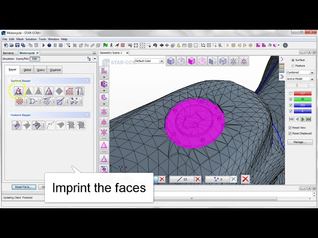The image size is (318, 238).
Task: Click the Reset Parts... button
Action: coord(24,187)
